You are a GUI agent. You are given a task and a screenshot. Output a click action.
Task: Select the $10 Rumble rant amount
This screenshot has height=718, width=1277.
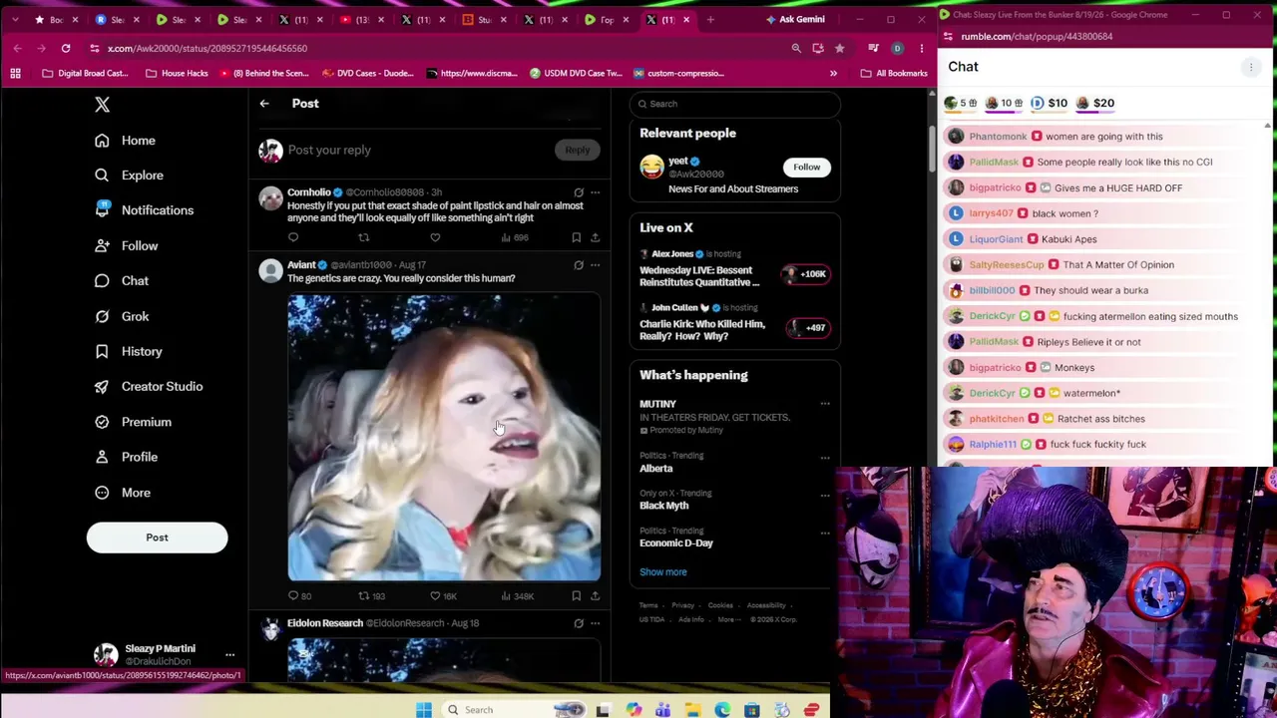click(x=1049, y=103)
